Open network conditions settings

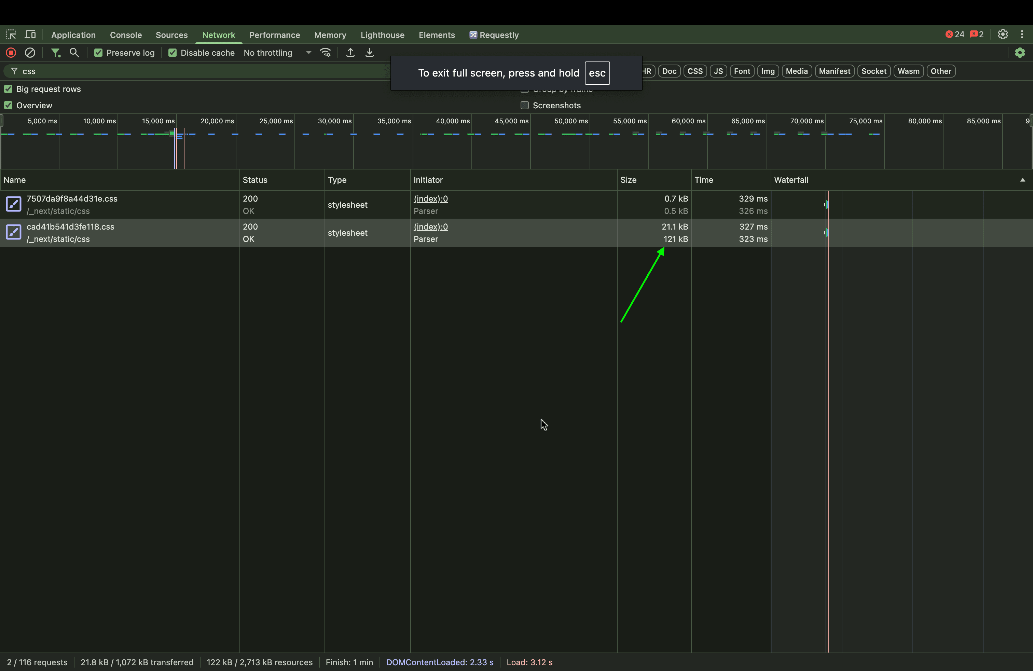326,53
